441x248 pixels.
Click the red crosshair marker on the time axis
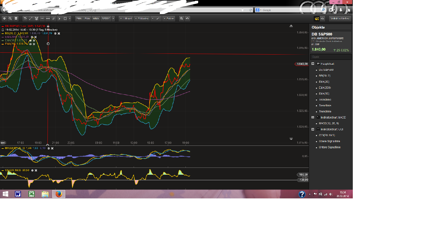pyautogui.click(x=48, y=145)
